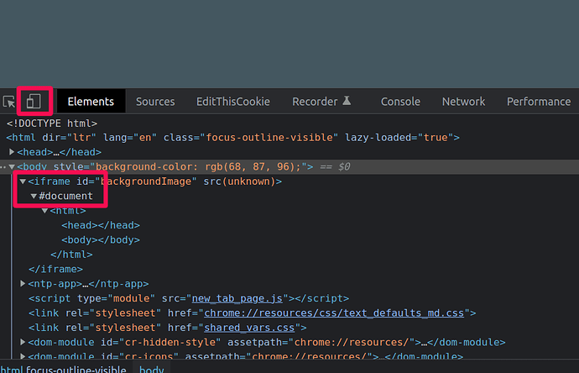Expand the ntp-app element
Image resolution: width=579 pixels, height=373 pixels.
[23, 284]
